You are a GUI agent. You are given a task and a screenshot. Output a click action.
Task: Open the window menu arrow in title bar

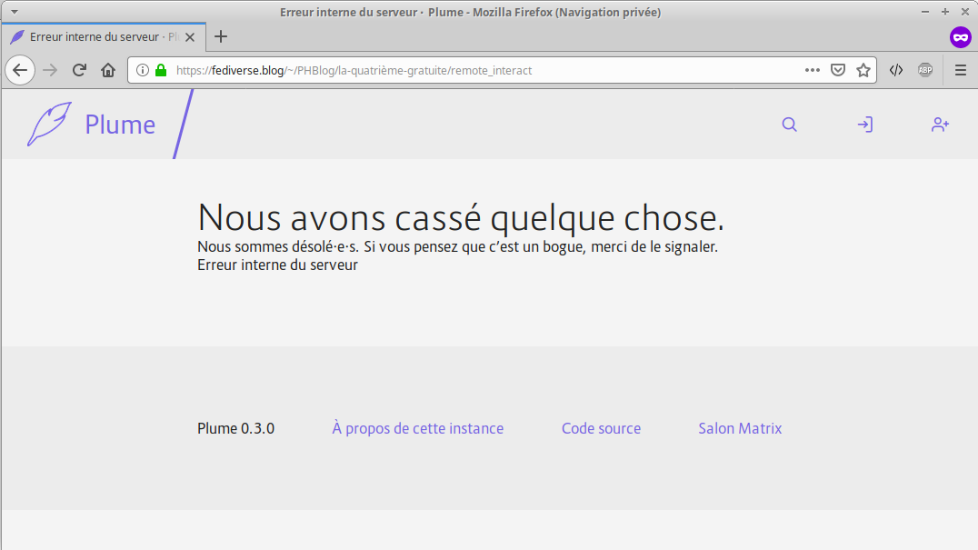click(14, 12)
